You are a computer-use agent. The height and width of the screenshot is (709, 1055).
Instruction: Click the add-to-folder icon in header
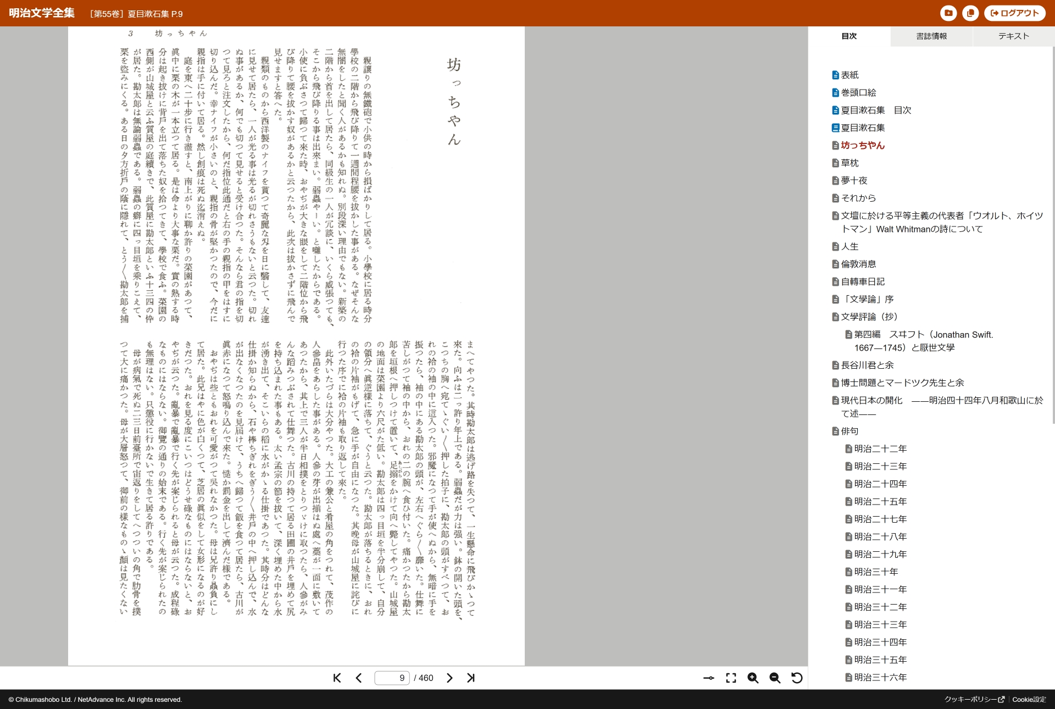948,13
